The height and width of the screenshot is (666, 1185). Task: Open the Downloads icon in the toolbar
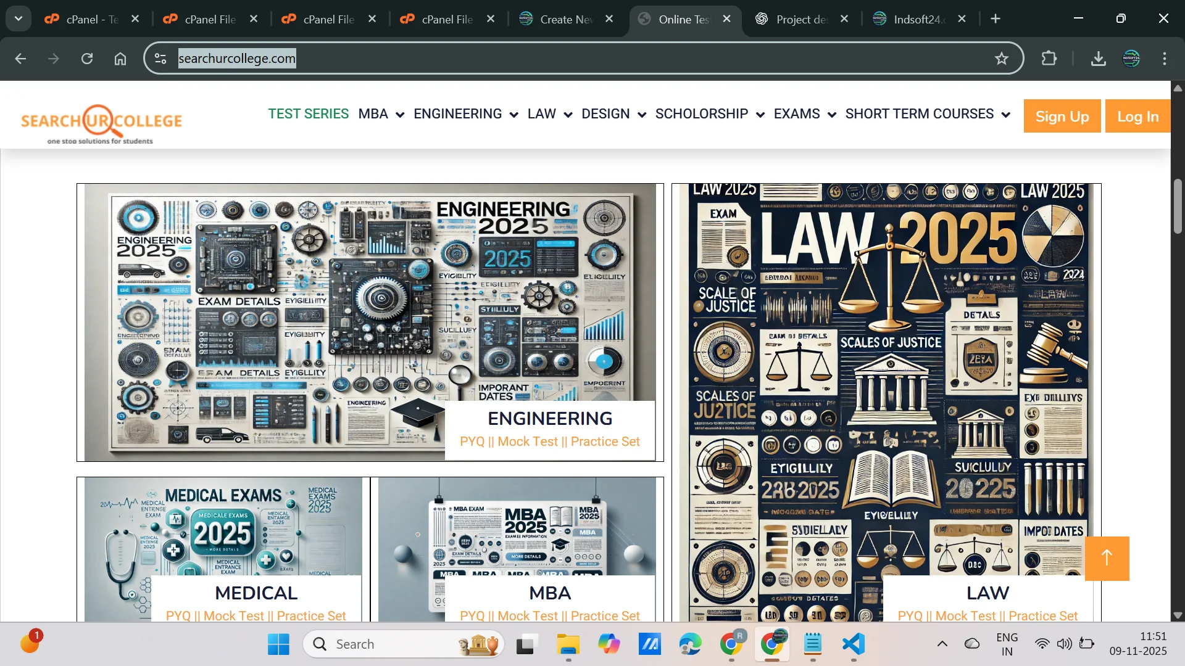click(x=1098, y=59)
